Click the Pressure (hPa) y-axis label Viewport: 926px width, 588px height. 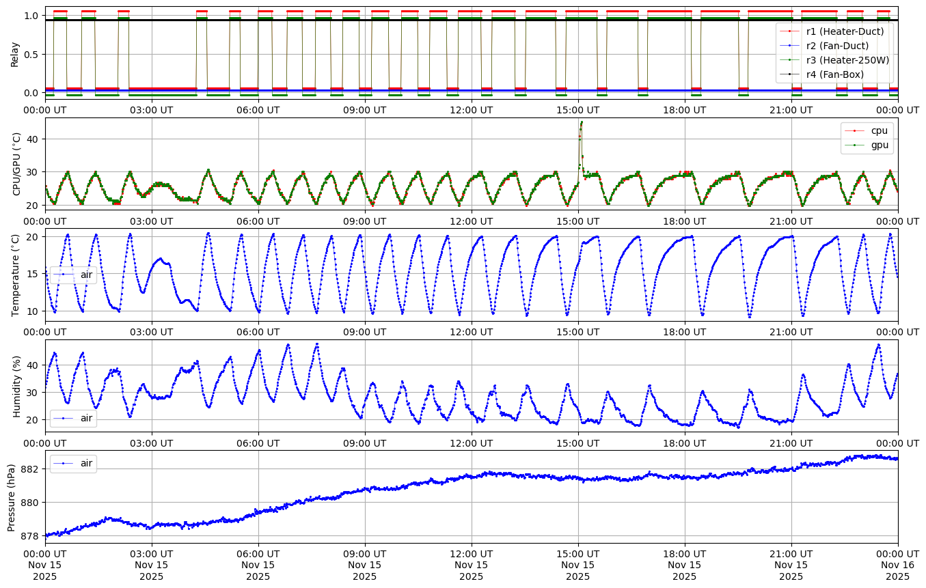pos(12,496)
